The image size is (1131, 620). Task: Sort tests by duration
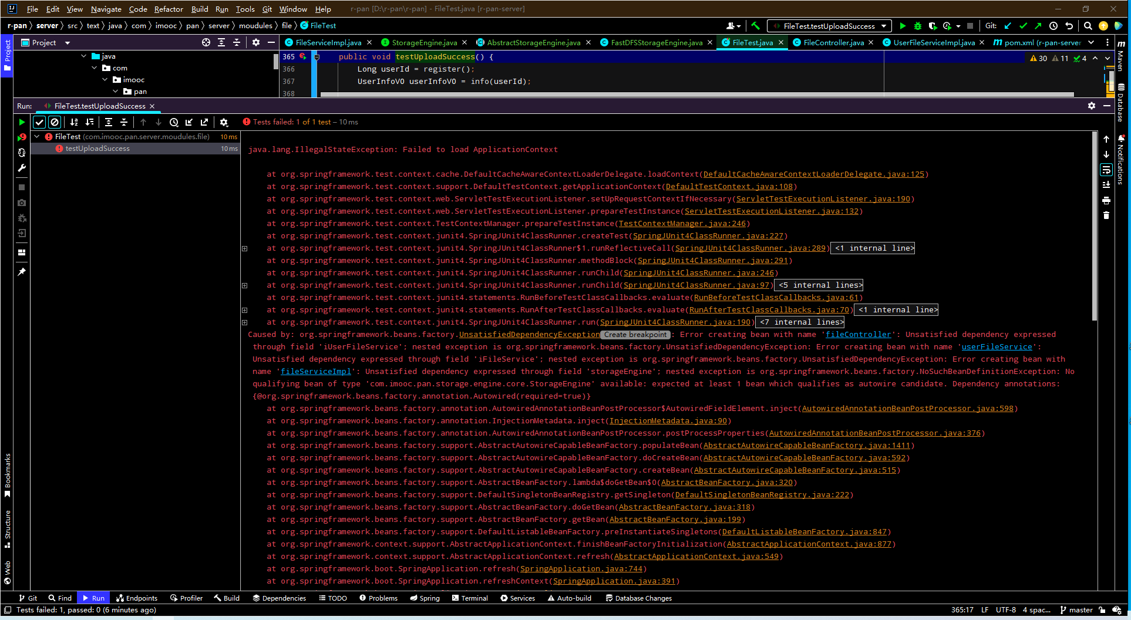pos(89,122)
